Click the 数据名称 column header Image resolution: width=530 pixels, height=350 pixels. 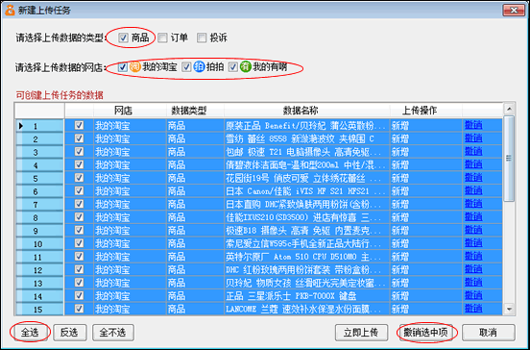pyautogui.click(x=307, y=111)
